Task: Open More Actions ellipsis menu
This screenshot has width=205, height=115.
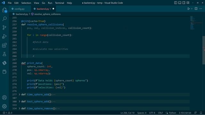Action: tap(201, 9)
